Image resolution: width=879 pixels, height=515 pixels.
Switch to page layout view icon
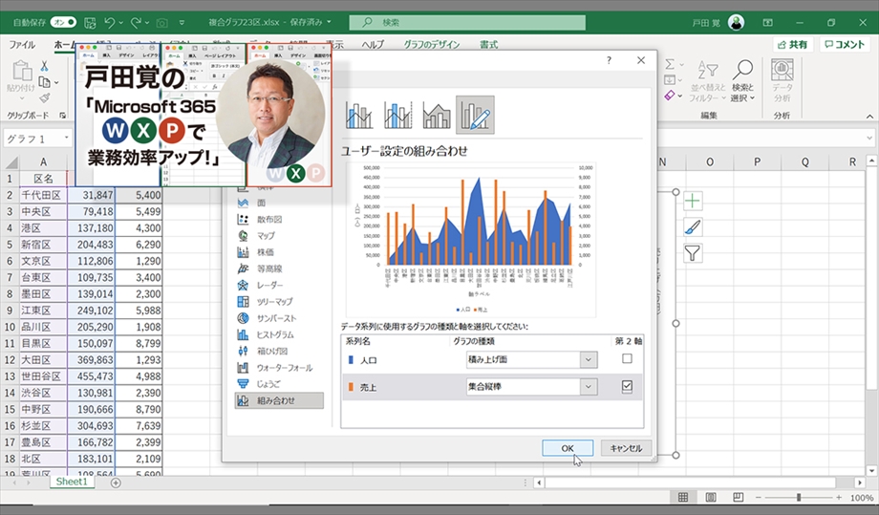click(710, 497)
